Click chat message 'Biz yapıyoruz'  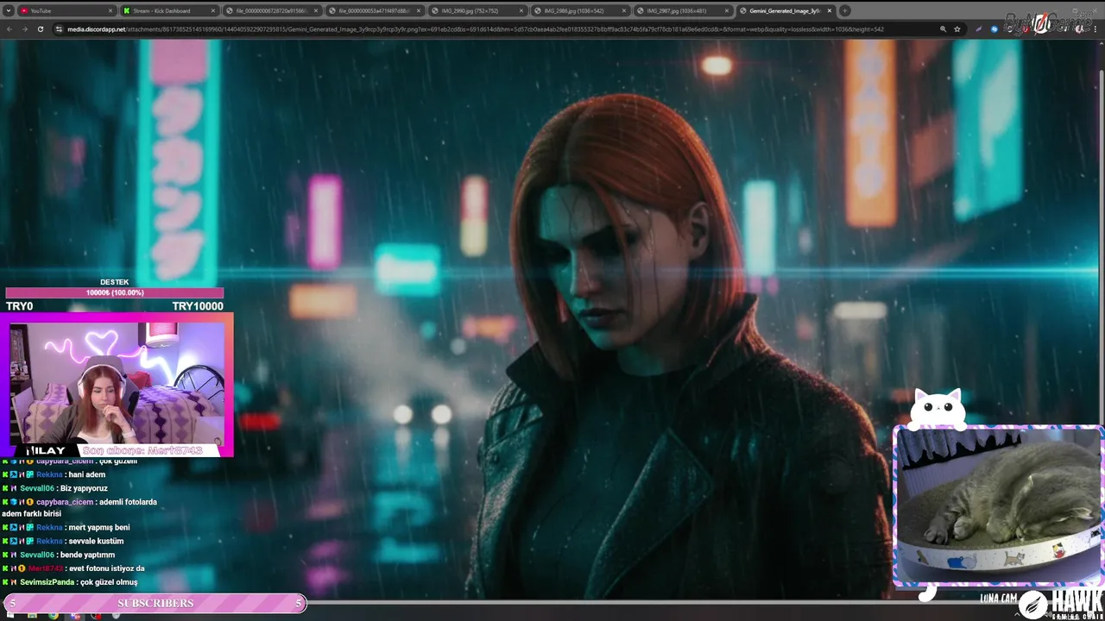click(84, 488)
